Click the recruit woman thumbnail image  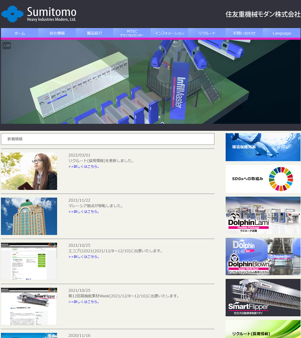29,171
